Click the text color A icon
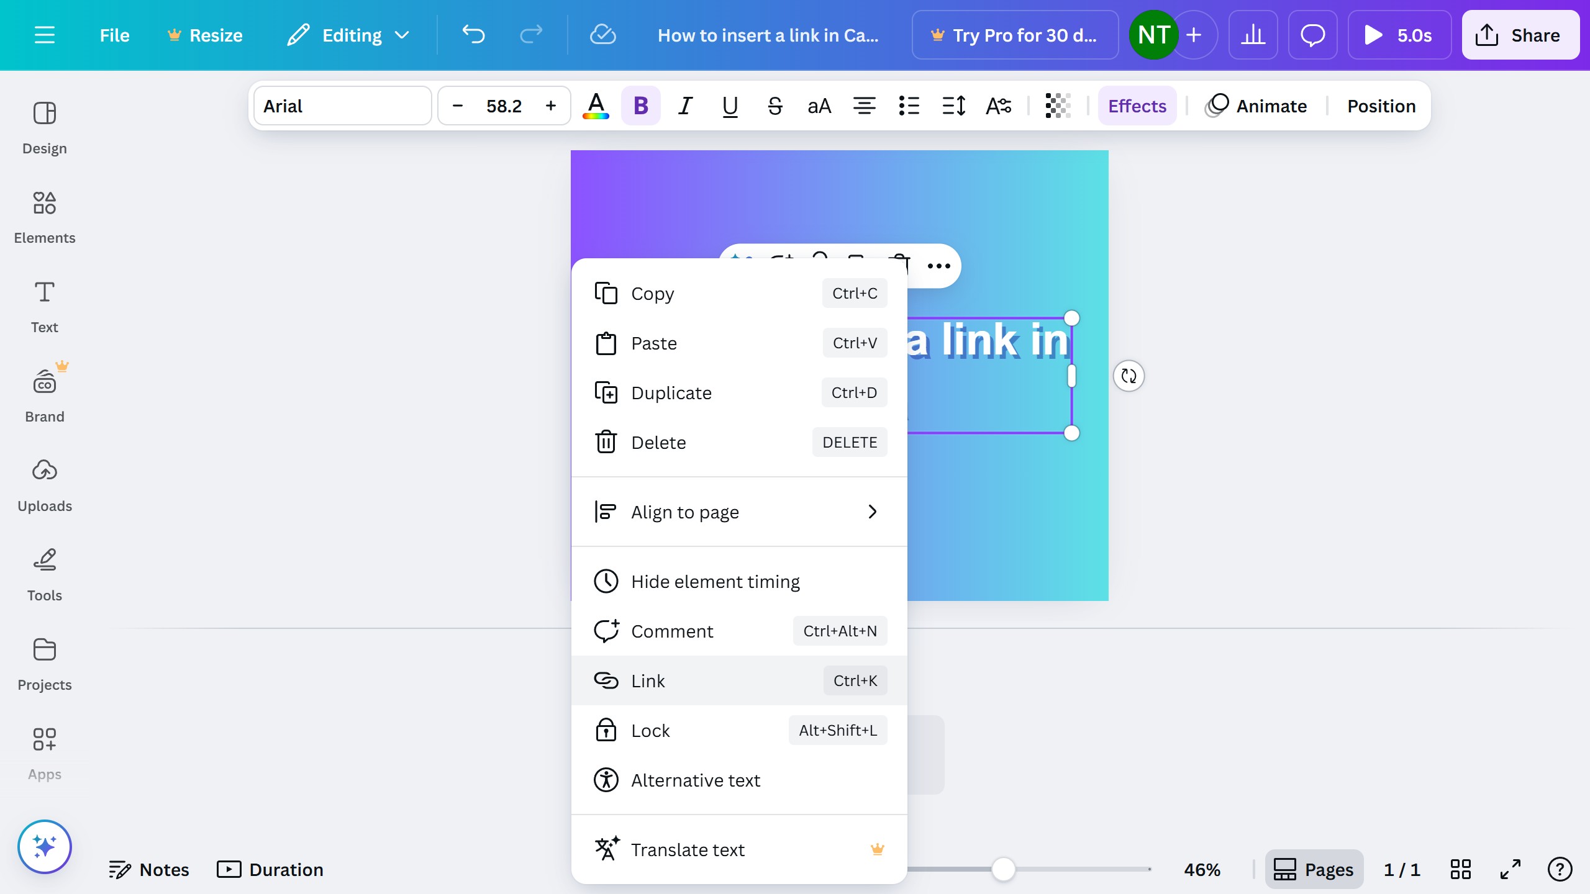Viewport: 1590px width, 894px height. coord(596,106)
